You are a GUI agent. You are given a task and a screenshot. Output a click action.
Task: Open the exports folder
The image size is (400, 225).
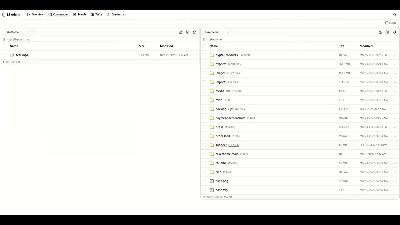pyautogui.click(x=221, y=64)
